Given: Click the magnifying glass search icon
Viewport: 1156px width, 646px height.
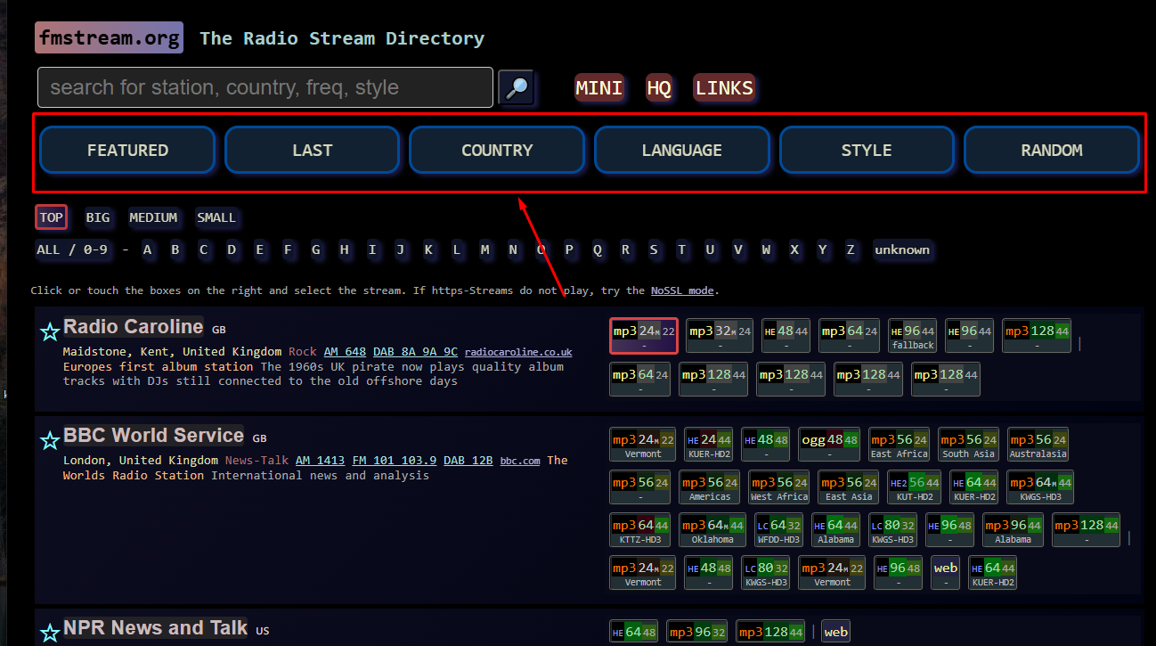Looking at the screenshot, I should coord(517,87).
